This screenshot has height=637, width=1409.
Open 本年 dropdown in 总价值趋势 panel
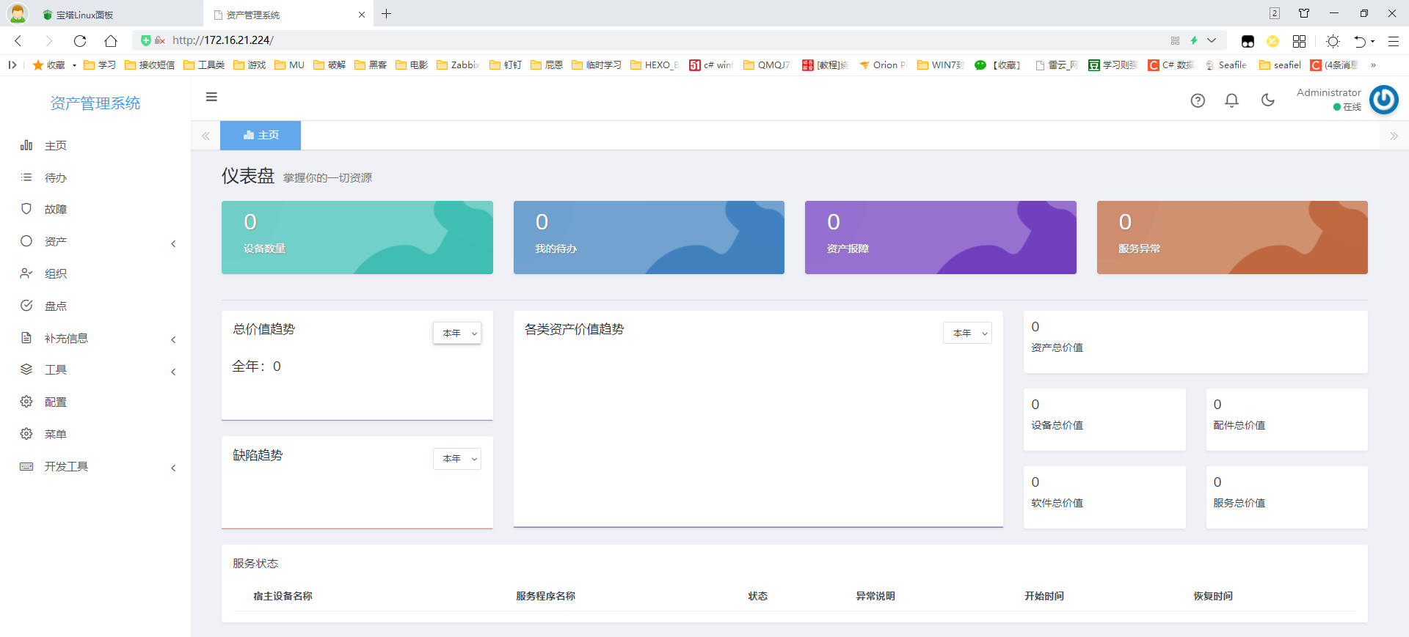457,333
